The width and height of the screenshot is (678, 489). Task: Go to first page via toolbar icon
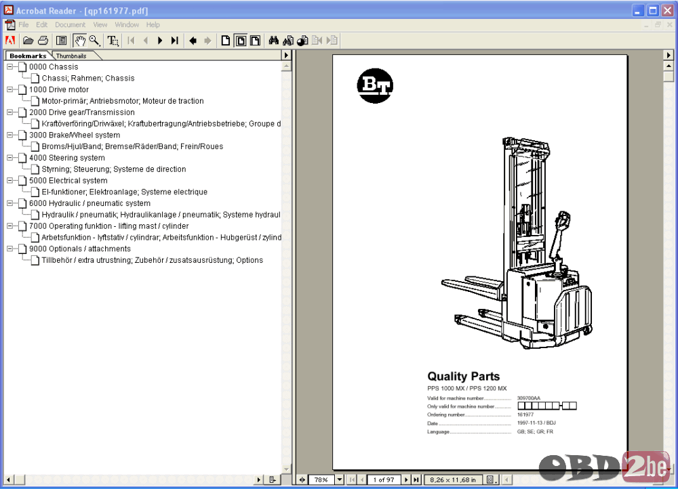point(131,41)
